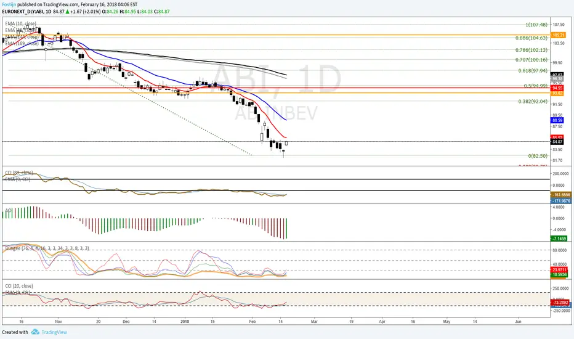The width and height of the screenshot is (574, 339).
Task: Click the EMA (10, close) indicator label
Action: tap(20, 23)
